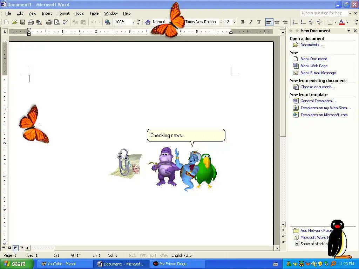This screenshot has width=359, height=269.
Task: Open the New Document task pane menu arrow
Action: (349, 31)
